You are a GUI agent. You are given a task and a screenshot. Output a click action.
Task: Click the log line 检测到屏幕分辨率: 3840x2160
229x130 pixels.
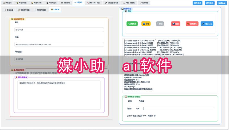(x=137, y=75)
